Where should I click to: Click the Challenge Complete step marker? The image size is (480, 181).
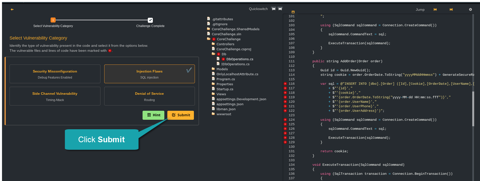tap(150, 20)
